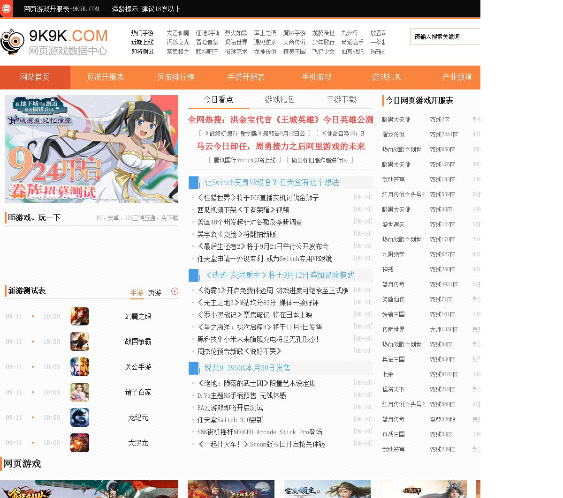Switch to 手游下载 tab

(342, 99)
